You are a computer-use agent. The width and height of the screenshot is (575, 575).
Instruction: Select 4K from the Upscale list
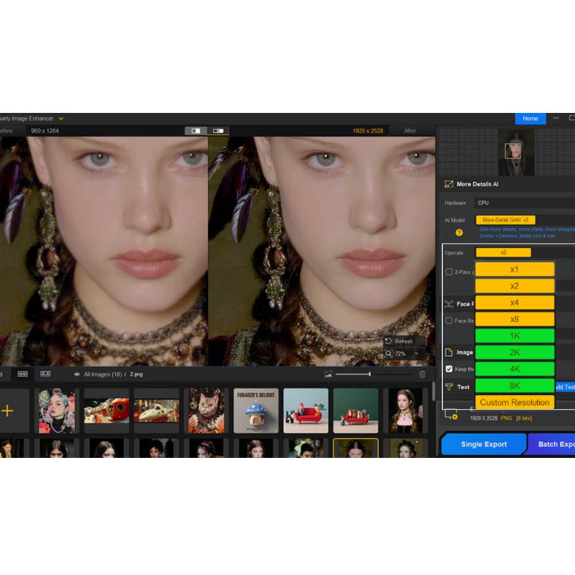515,369
